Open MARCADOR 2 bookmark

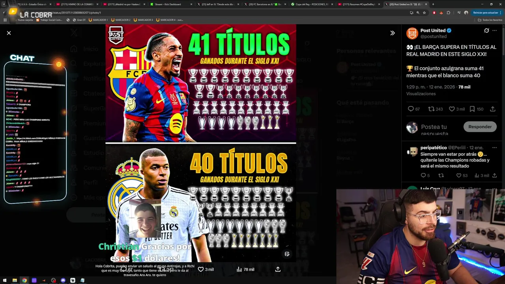tap(121, 20)
